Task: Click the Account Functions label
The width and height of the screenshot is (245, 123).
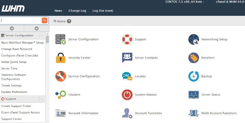Action: (148, 113)
